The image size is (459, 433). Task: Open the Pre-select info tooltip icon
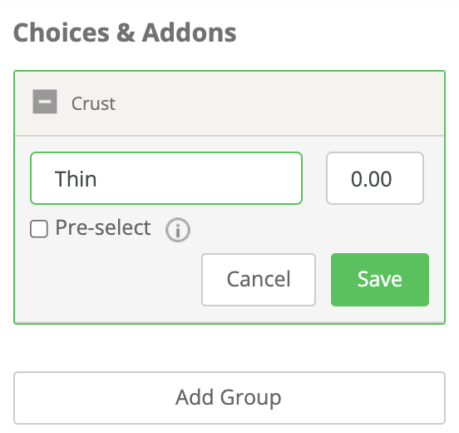tap(178, 230)
